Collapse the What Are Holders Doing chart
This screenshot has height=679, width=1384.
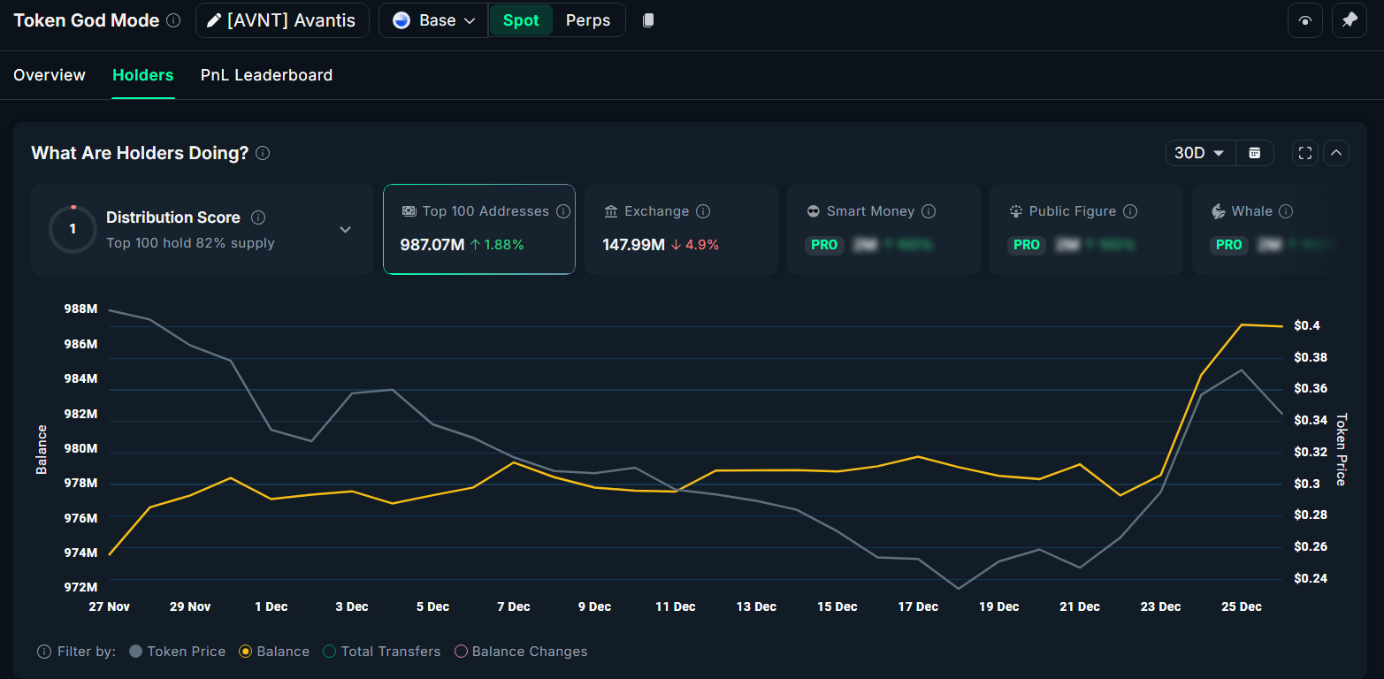tap(1336, 152)
